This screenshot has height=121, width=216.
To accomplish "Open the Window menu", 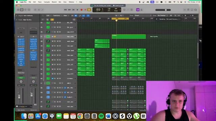I will click(x=71, y=2).
